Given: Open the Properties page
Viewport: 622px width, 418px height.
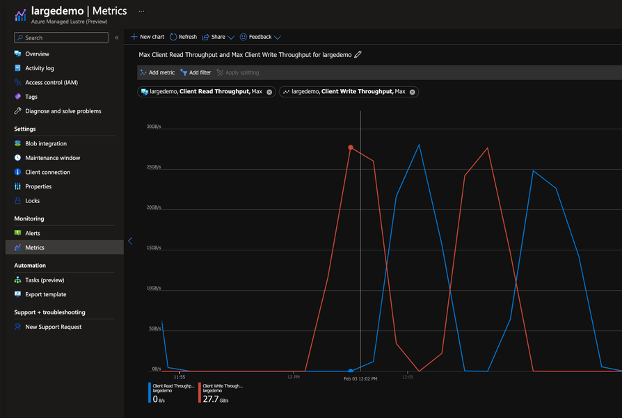Looking at the screenshot, I should [38, 186].
